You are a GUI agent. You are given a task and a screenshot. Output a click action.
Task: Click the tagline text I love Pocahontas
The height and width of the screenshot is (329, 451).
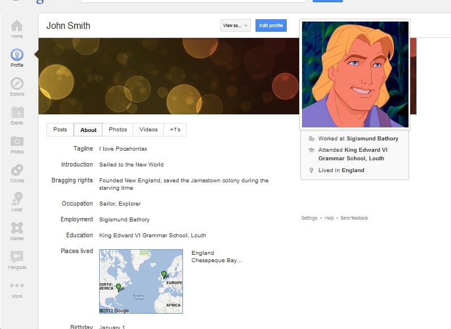coord(123,149)
